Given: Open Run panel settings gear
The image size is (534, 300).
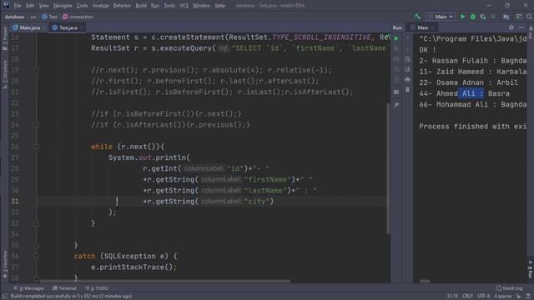Looking at the screenshot, I should [x=511, y=27].
